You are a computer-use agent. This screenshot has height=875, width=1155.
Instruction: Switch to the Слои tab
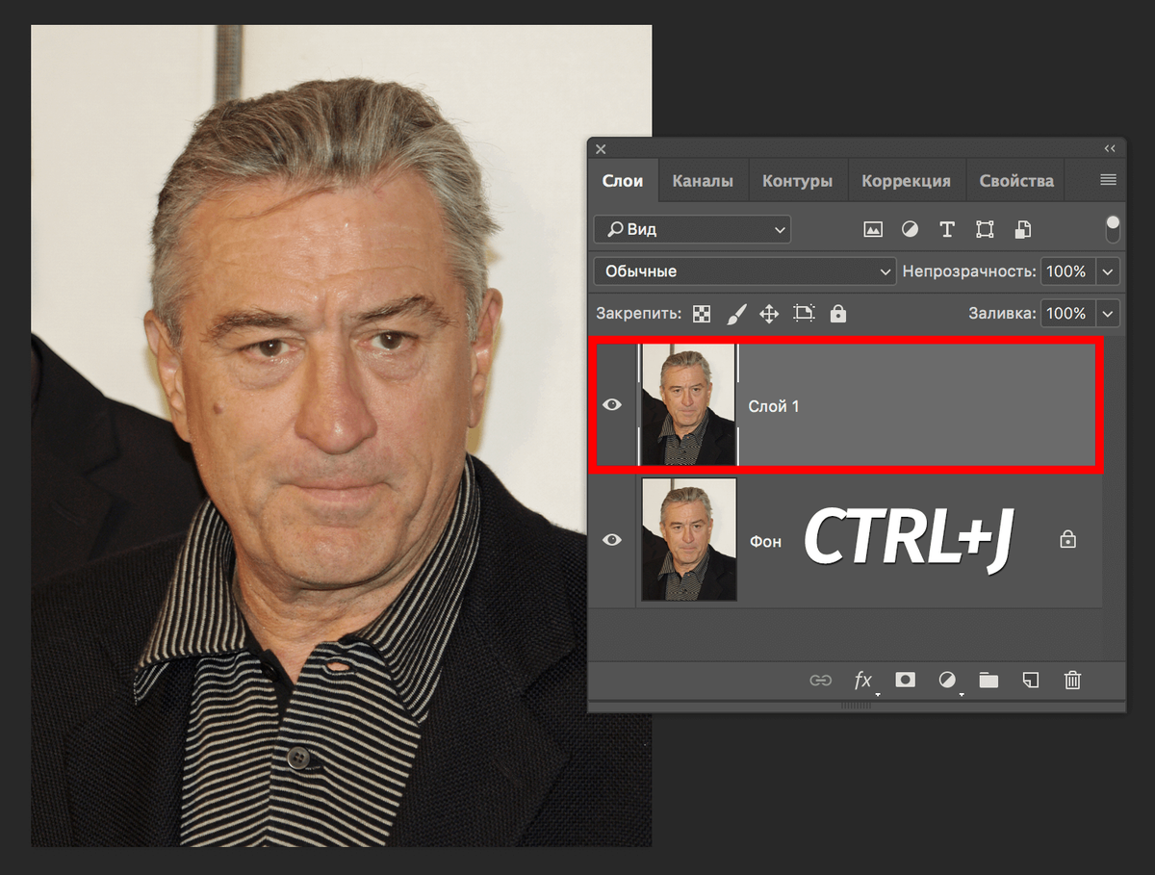pos(623,180)
